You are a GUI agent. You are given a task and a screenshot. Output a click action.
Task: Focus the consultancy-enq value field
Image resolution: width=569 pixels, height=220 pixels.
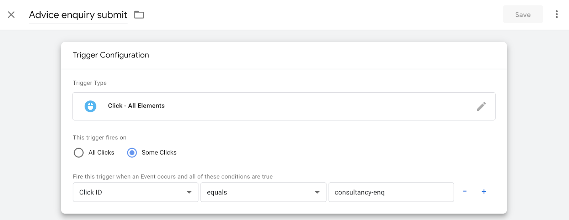pyautogui.click(x=391, y=192)
